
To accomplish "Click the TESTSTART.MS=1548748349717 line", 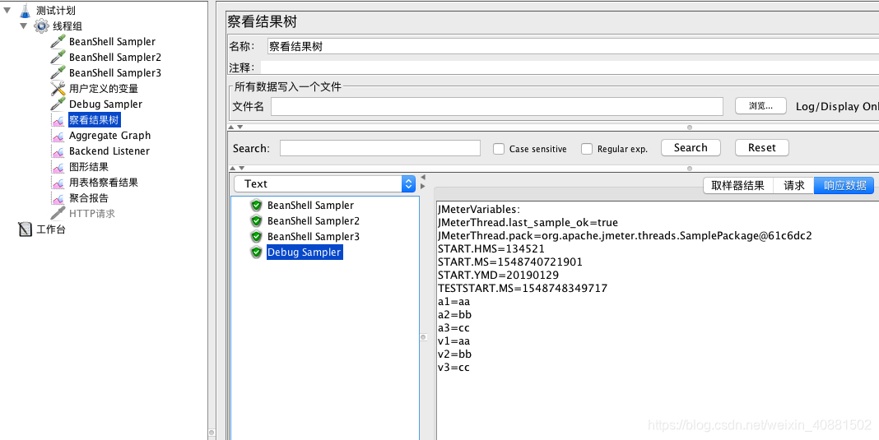I will point(523,289).
